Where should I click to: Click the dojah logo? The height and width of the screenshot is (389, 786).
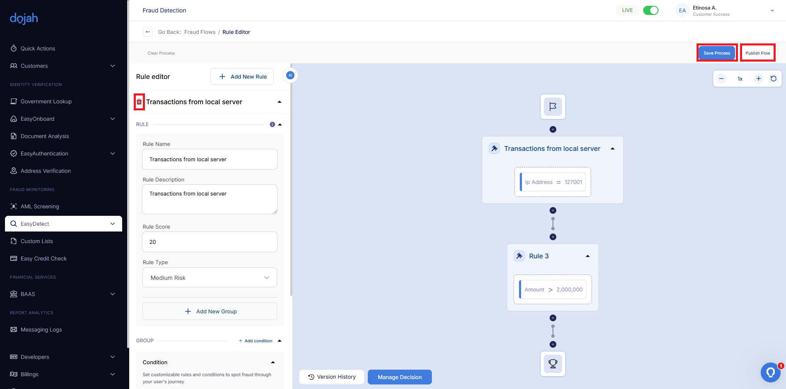(x=24, y=19)
